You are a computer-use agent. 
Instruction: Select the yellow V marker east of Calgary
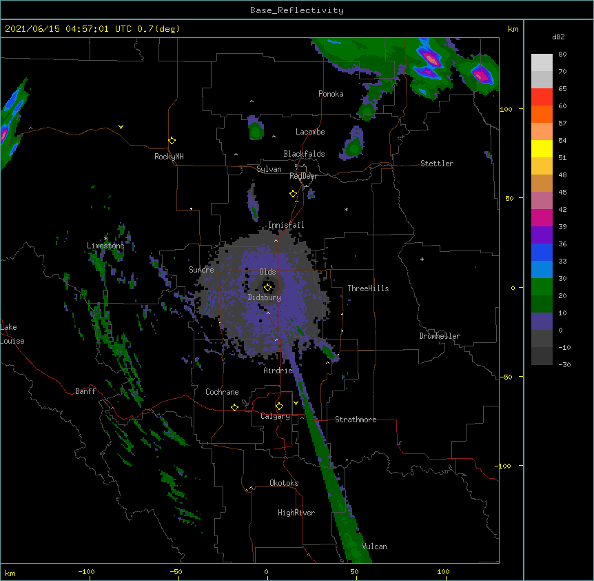pos(296,403)
